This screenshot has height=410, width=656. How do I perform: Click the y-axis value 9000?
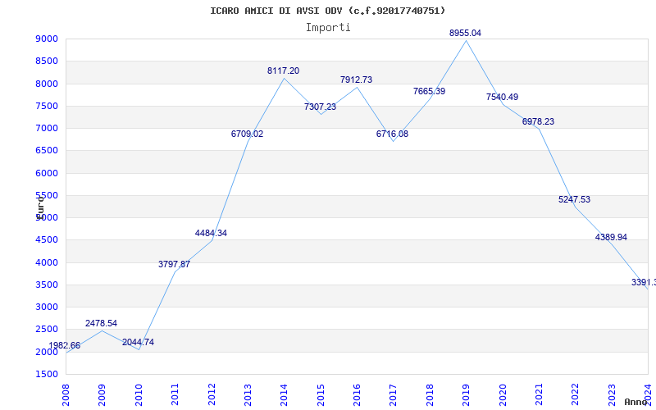(47, 39)
